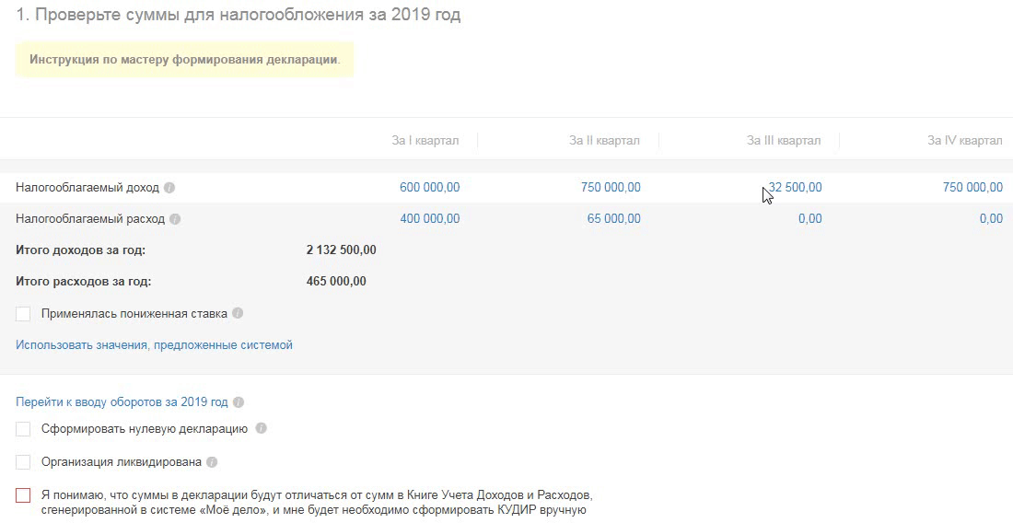Edit second quarter expense value 65 000,00
Viewport: 1013px width, 523px height.
coord(613,219)
